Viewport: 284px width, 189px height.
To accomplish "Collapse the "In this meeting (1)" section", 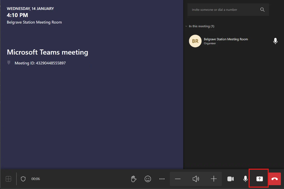I will (186, 26).
